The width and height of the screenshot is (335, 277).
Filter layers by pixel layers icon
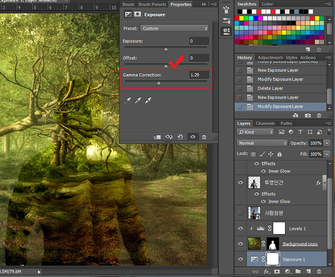pos(281,132)
